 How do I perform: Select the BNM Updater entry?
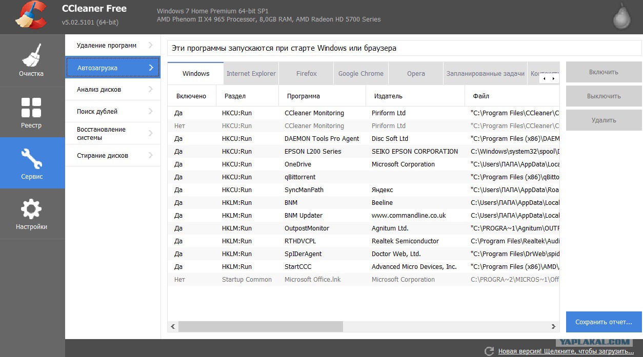click(x=364, y=216)
